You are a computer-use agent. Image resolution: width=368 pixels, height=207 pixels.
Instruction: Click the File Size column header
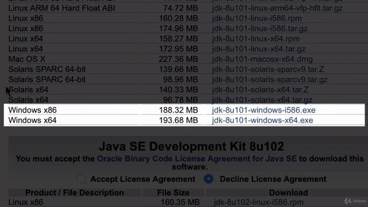coord(173,193)
